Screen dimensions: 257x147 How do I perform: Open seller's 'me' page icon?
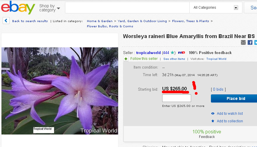point(181,53)
